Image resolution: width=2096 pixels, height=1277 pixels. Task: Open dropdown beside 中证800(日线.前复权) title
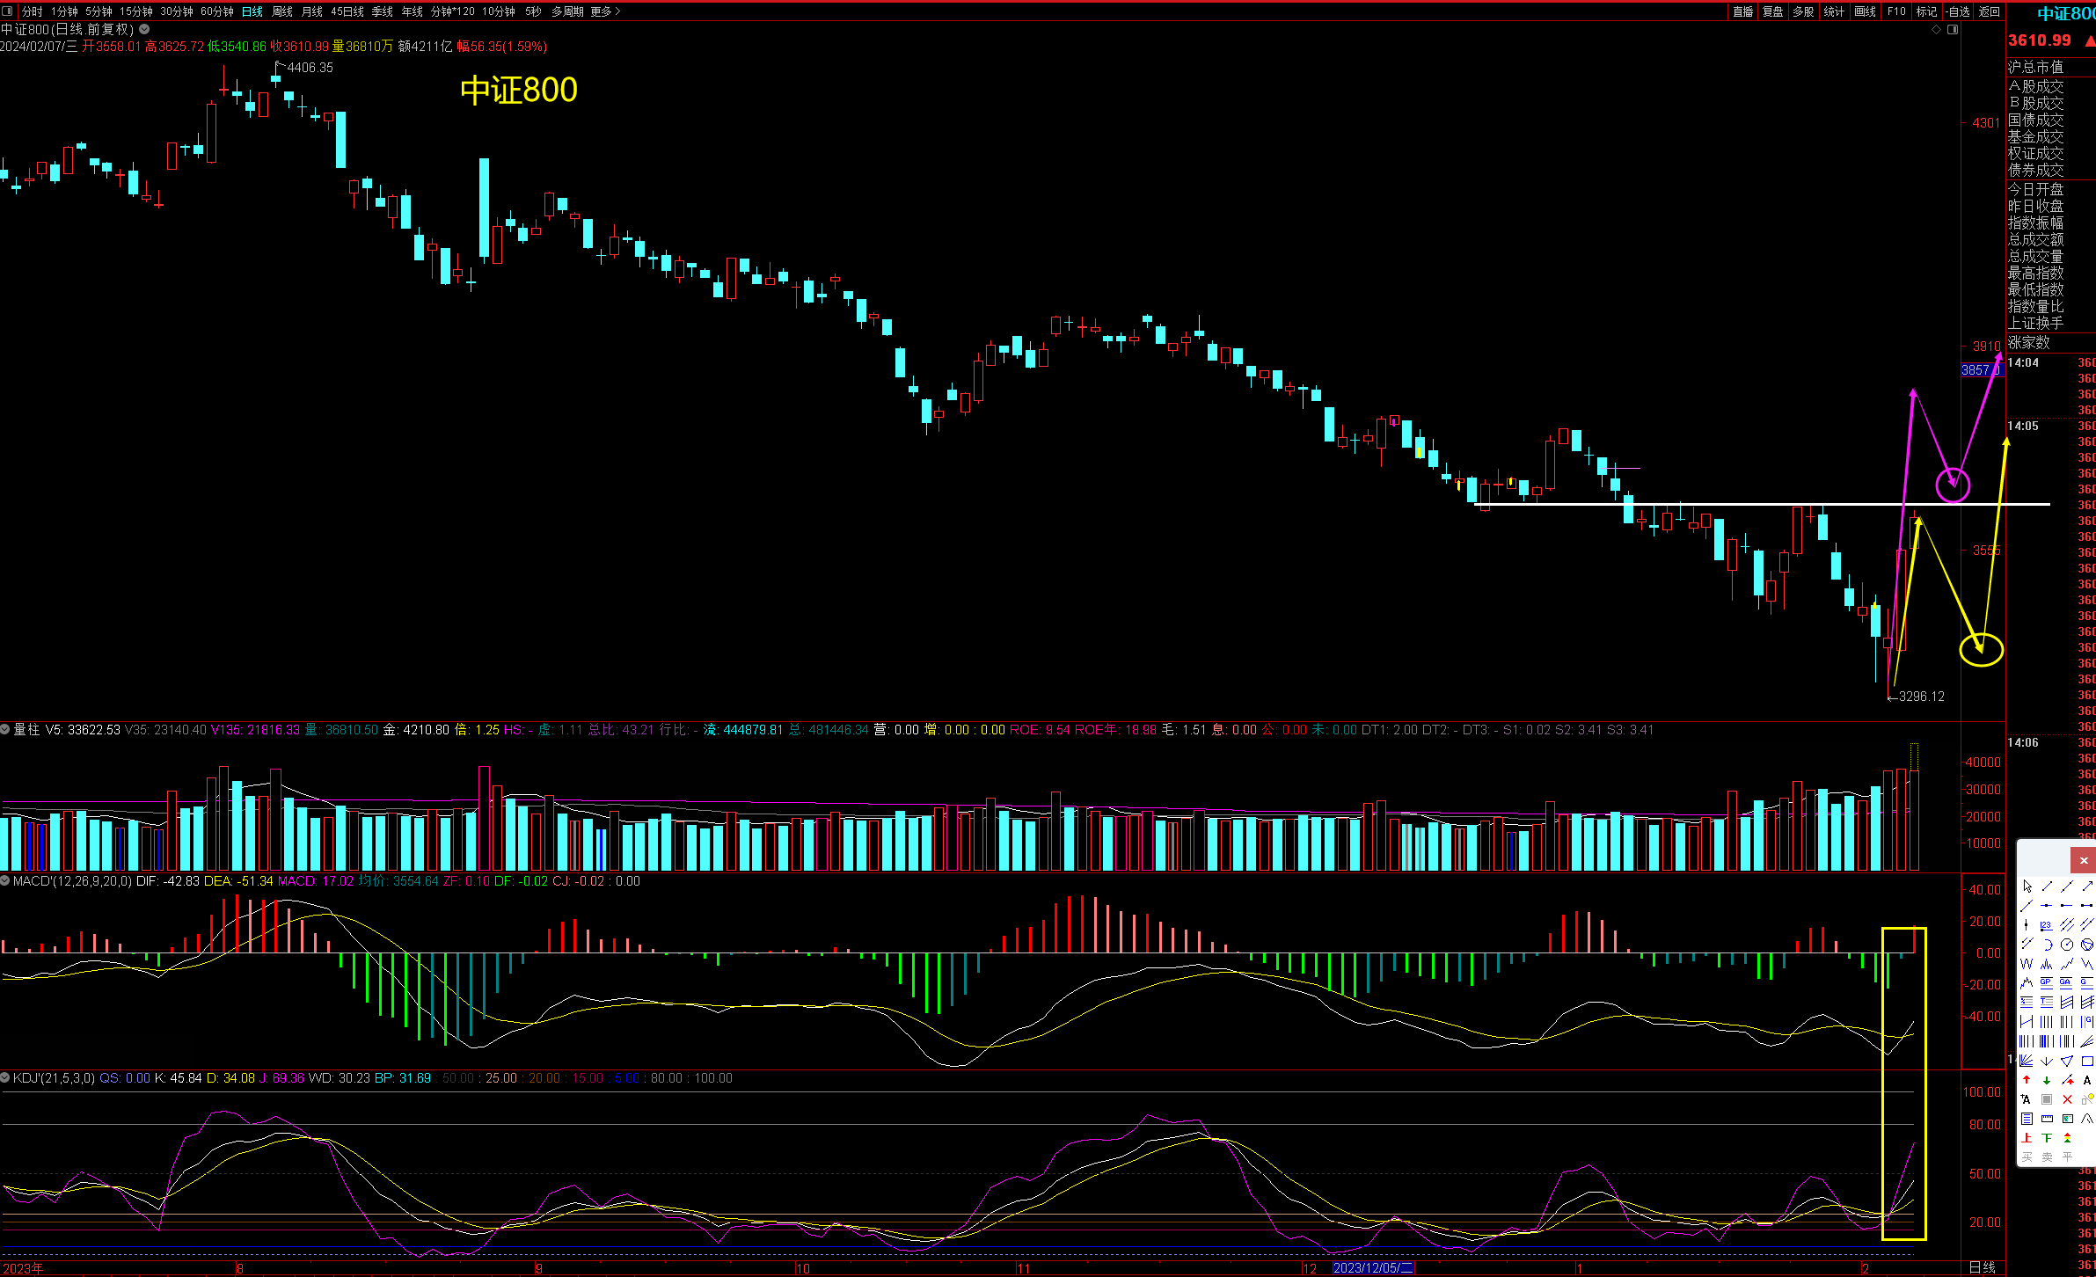click(x=144, y=29)
